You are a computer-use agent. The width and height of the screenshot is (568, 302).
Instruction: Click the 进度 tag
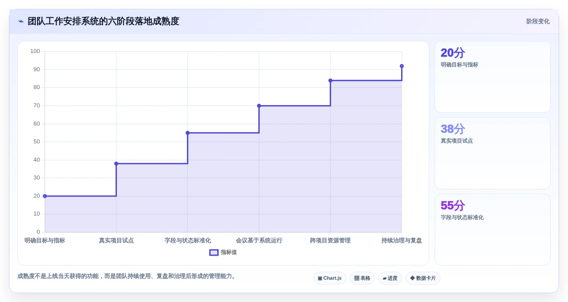coord(390,278)
